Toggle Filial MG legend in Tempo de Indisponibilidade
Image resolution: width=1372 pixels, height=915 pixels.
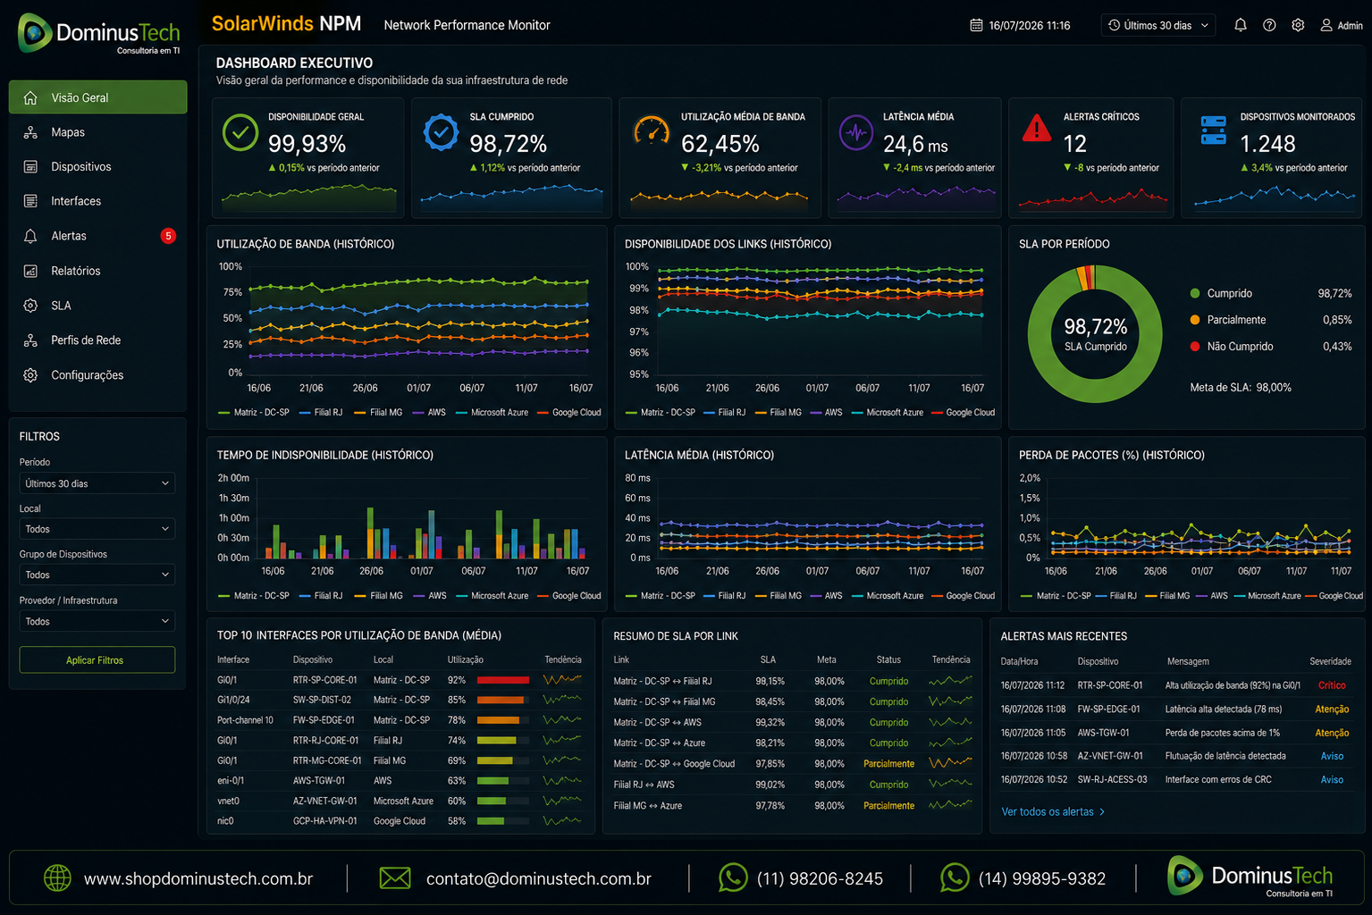[x=379, y=596]
